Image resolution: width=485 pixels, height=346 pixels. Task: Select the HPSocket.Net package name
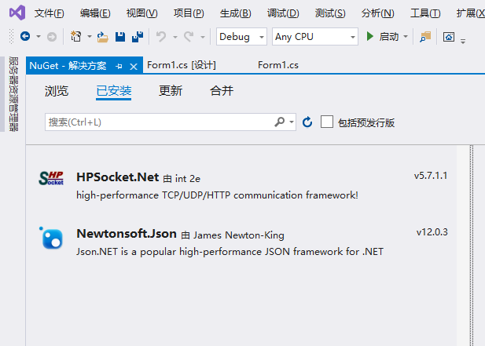118,177
